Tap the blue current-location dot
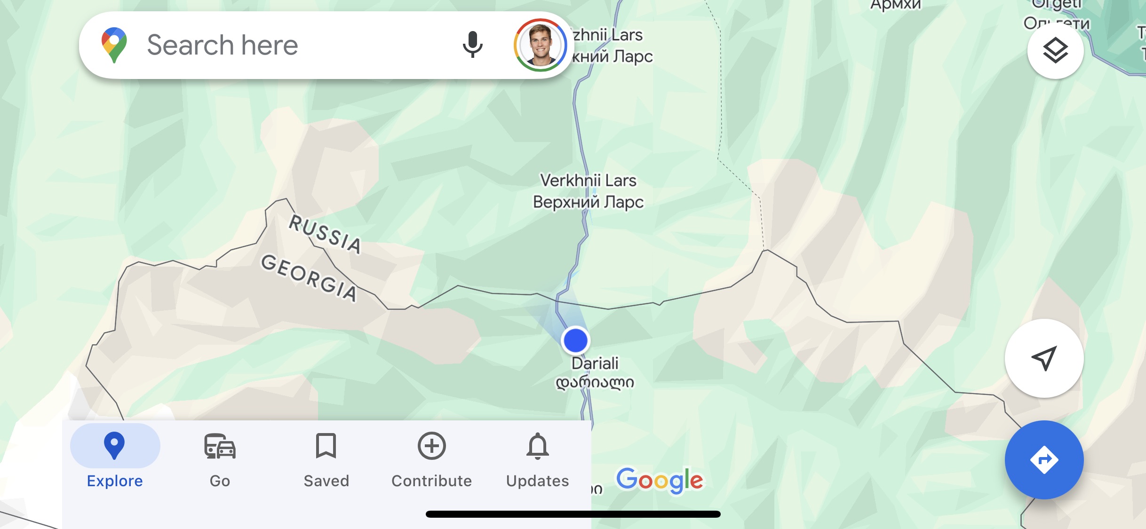The image size is (1146, 529). pos(575,340)
